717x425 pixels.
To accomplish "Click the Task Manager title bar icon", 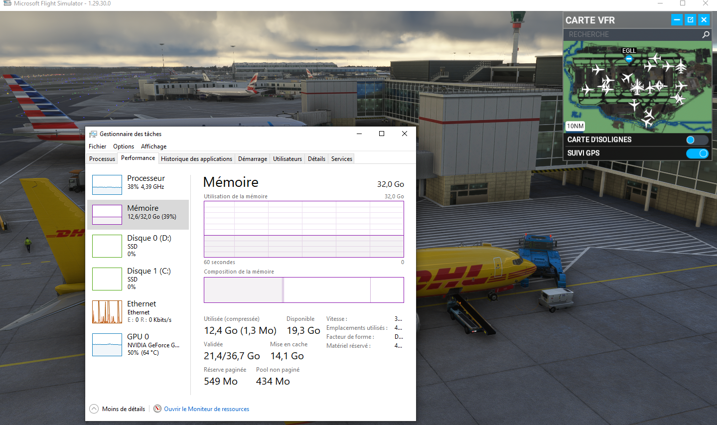I will [x=93, y=134].
